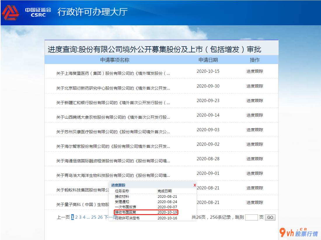The height and width of the screenshot is (240, 321).
Task: Select 接收书面回复 row in the progress popup
Action: point(146,212)
